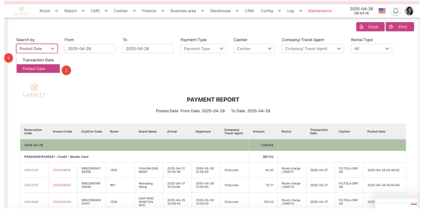Open the user profile avatar
This screenshot has height=213, width=422.
pos(409,11)
